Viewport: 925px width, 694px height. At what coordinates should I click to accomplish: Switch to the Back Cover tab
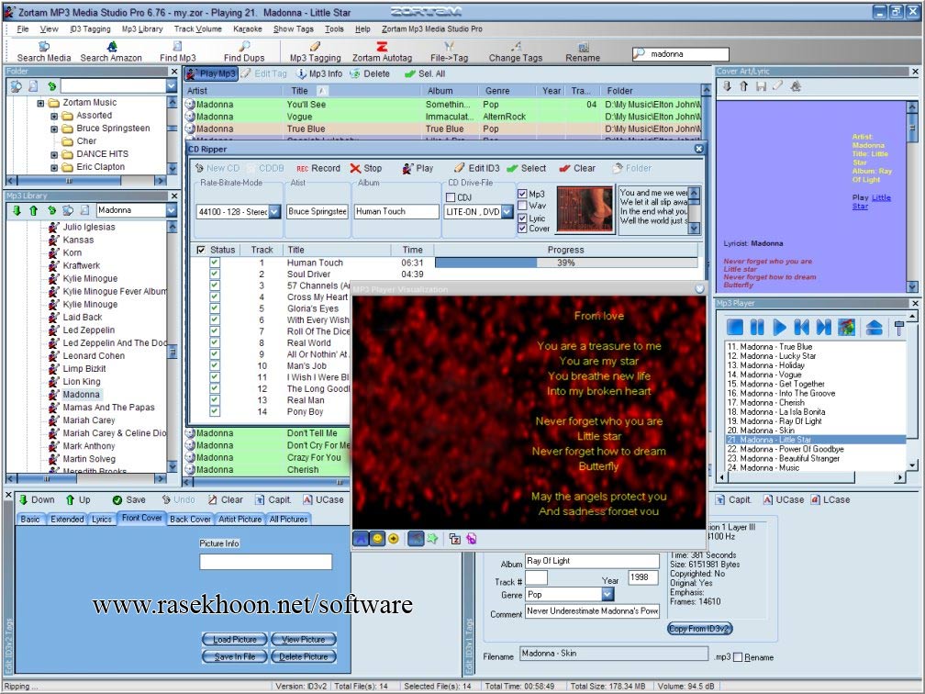point(191,520)
